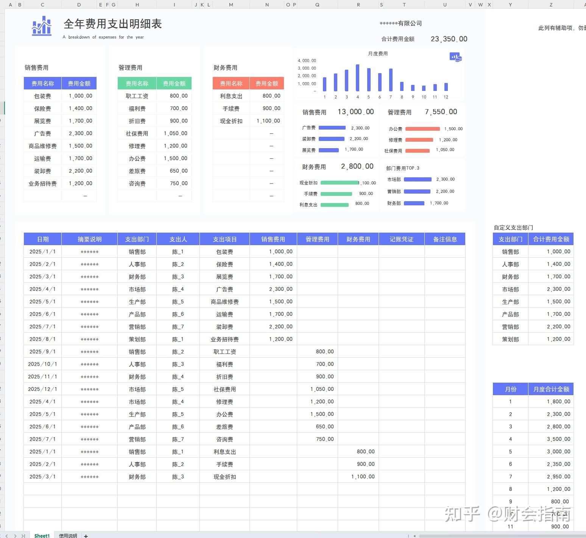Click the left arrow of horizontal scrollbar
Image resolution: width=586 pixels, height=538 pixels.
[x=415, y=536]
